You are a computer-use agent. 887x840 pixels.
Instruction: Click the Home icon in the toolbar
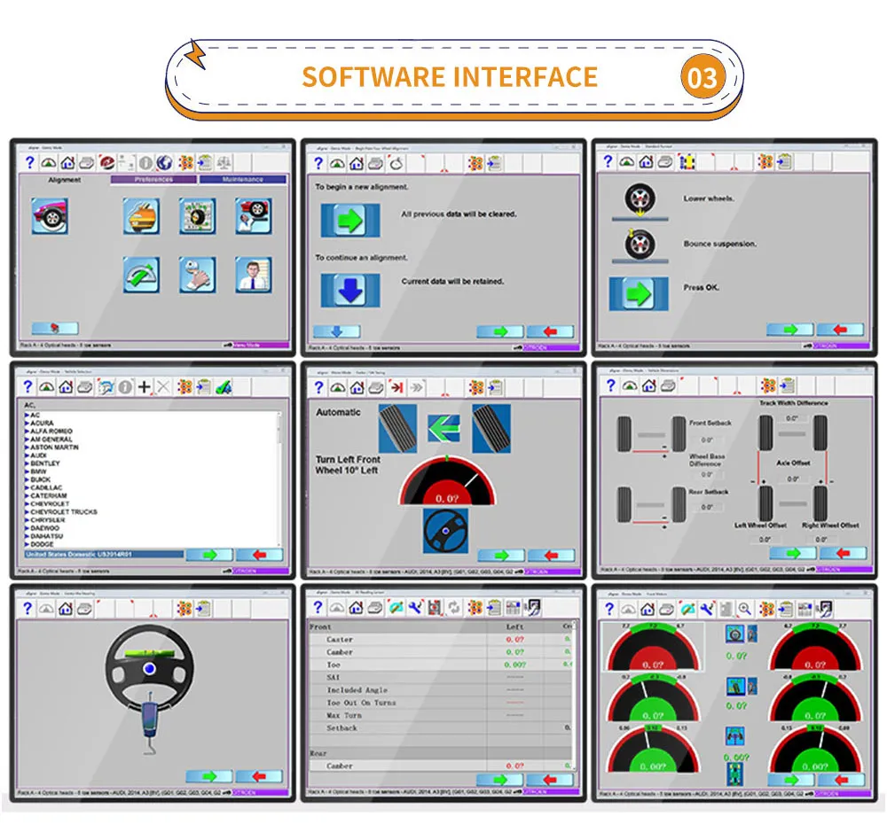66,162
